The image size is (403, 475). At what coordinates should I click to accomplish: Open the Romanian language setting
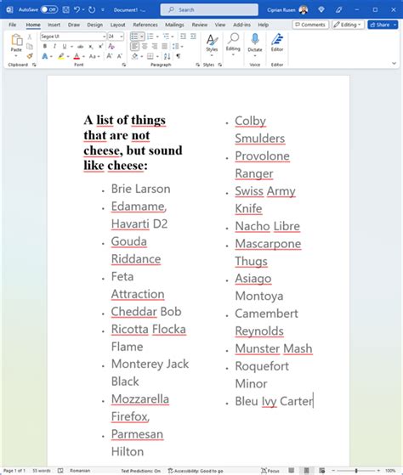[80, 471]
